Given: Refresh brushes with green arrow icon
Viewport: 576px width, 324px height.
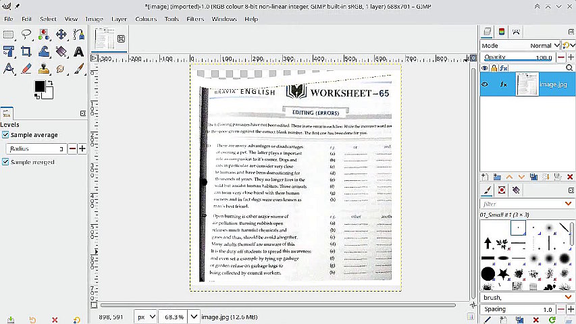Looking at the screenshot, I should point(552,320).
